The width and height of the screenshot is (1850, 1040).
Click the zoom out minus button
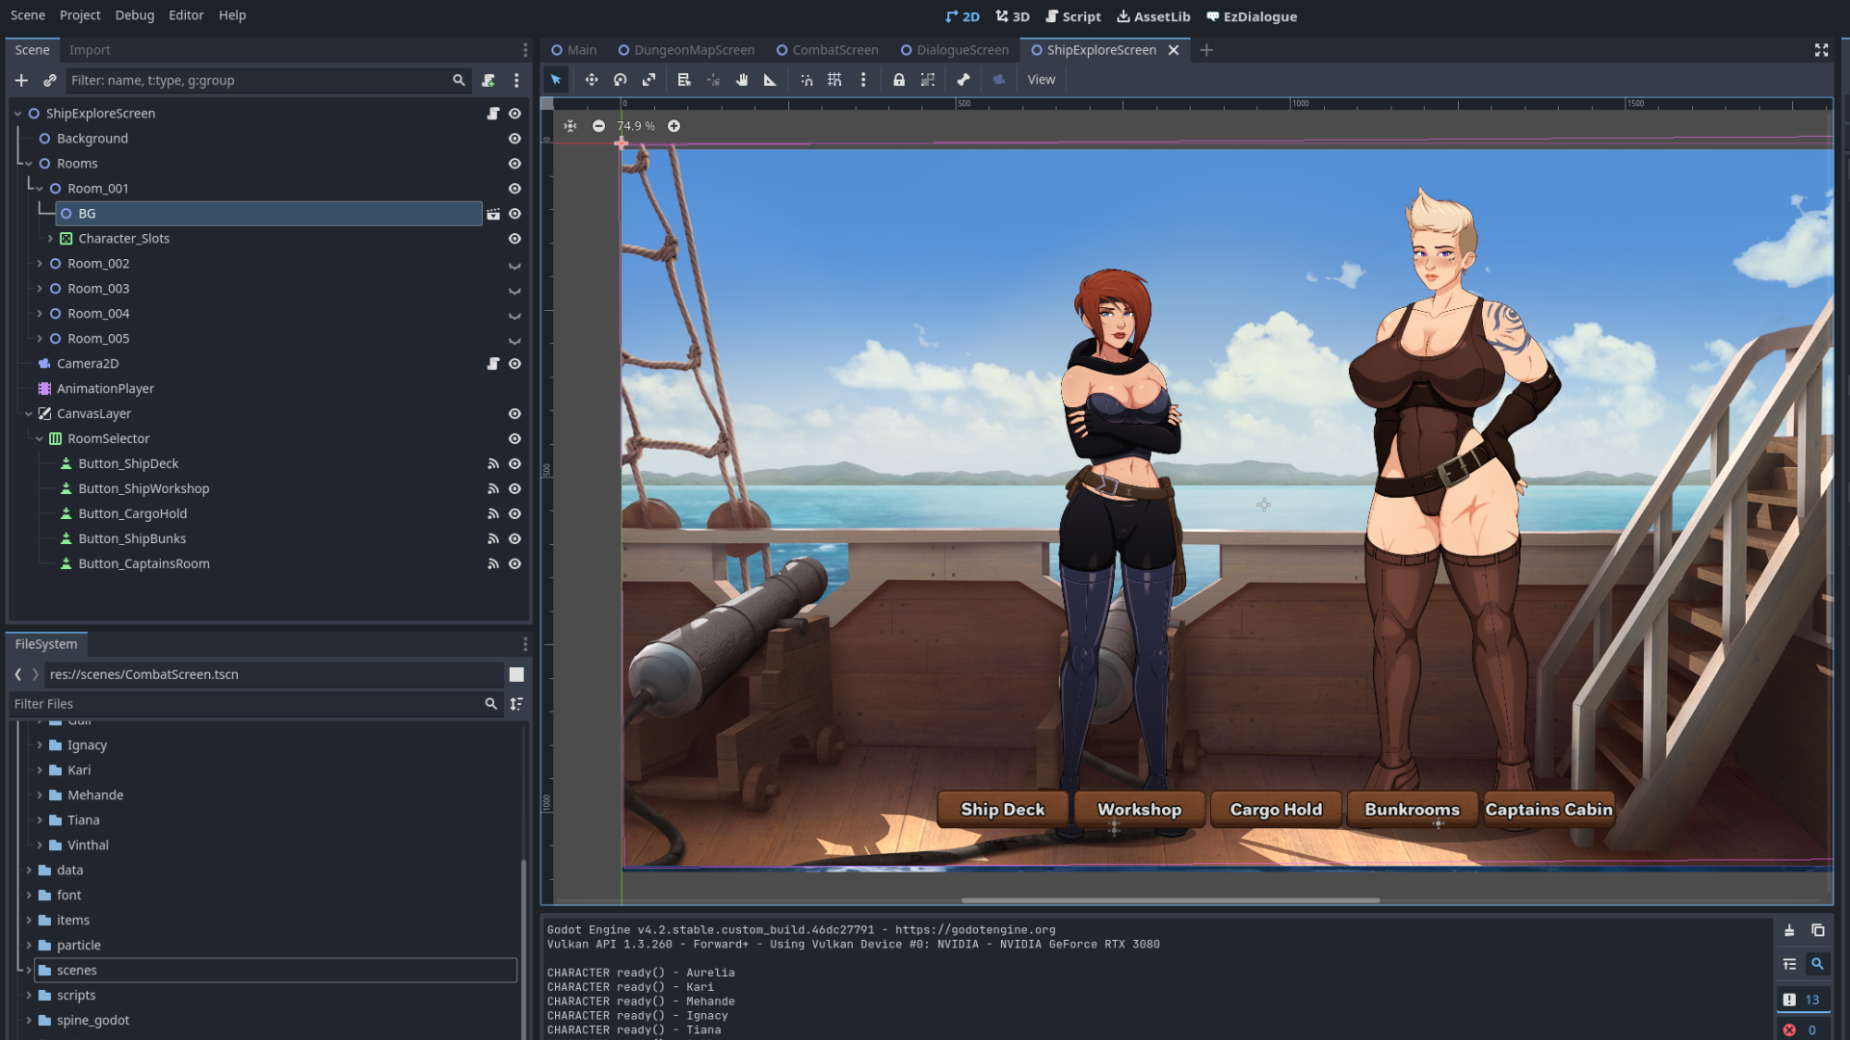(598, 126)
